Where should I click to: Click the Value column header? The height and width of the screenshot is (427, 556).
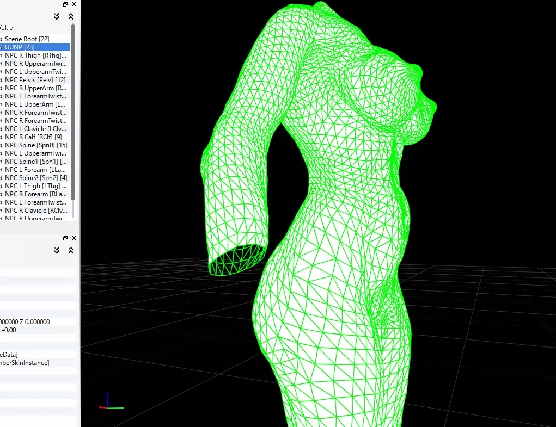pyautogui.click(x=7, y=28)
